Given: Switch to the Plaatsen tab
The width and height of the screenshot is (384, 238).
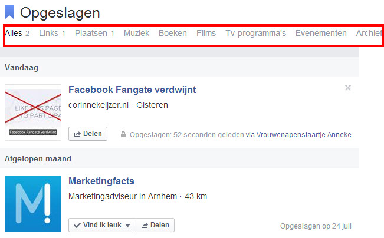Looking at the screenshot, I should (x=94, y=33).
